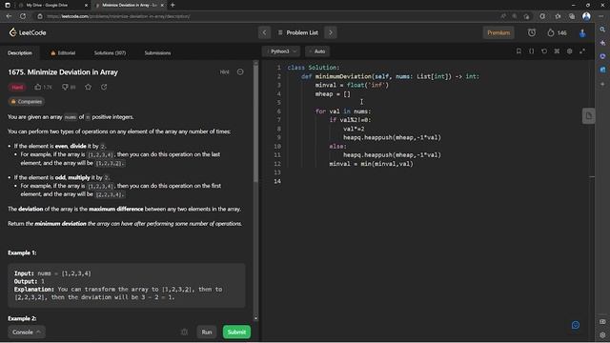Open the Editorial tab
Screen dimensions: 610x343
click(63, 53)
